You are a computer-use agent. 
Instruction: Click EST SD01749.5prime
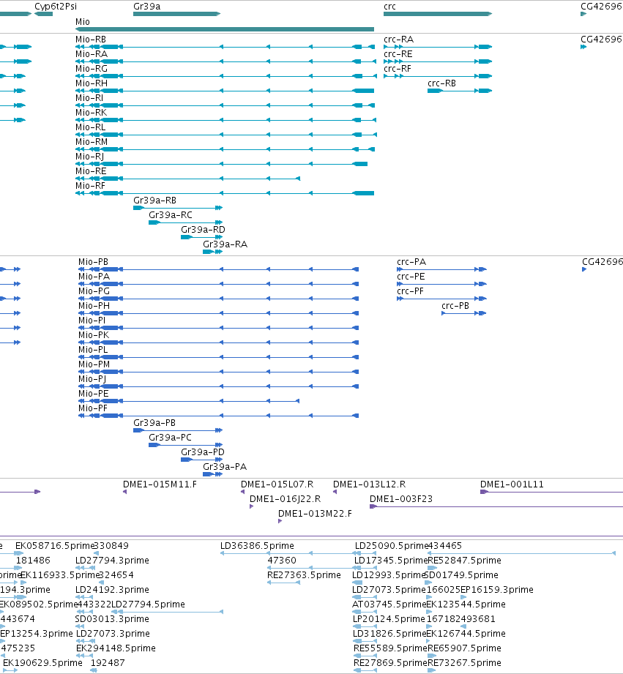point(461,575)
